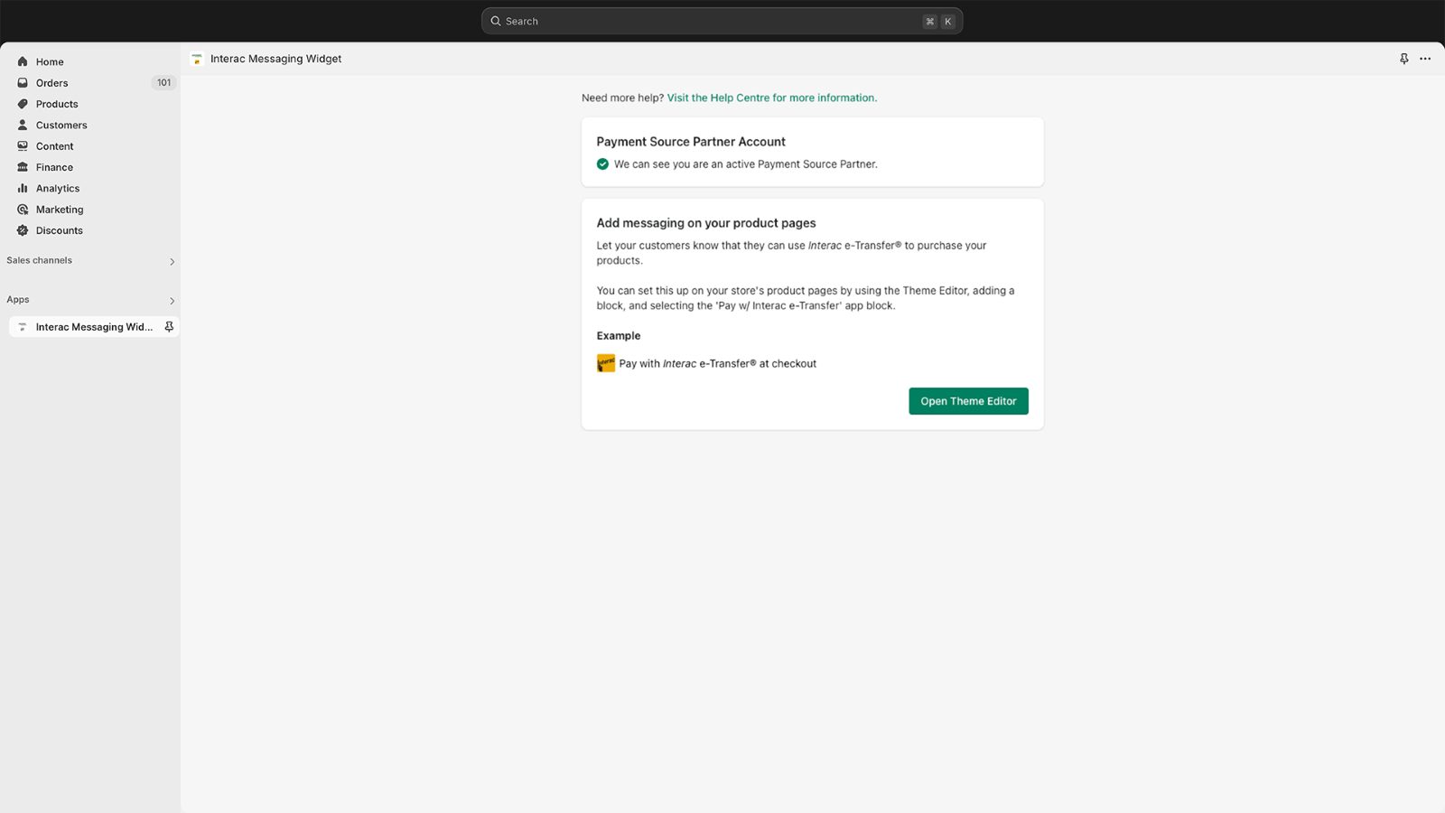
Task: Click the pin icon beside Interac Messaging Wid...
Action: 169,326
